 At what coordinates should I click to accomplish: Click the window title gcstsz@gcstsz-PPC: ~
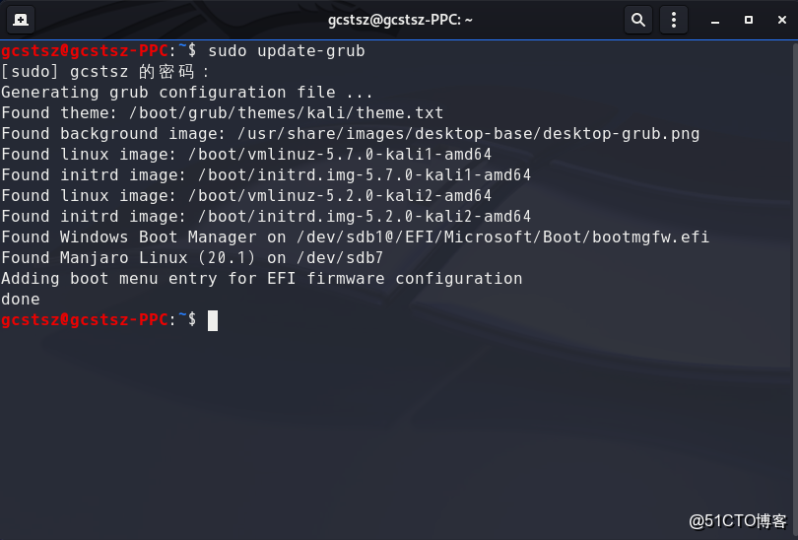[400, 20]
